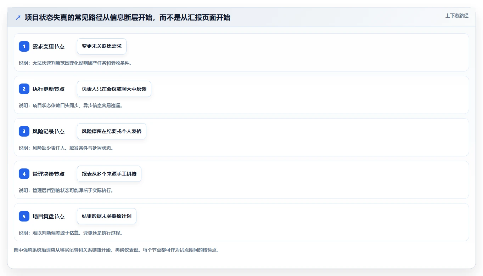This screenshot has height=276, width=483.
Task: Select the number 2 badge for 执行更新节点
Action: coord(24,89)
